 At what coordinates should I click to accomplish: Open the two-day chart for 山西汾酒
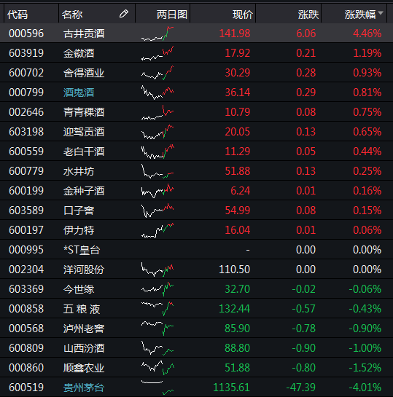157,348
